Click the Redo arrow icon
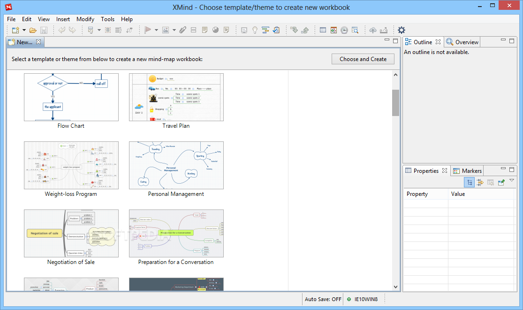Image resolution: width=523 pixels, height=310 pixels. pyautogui.click(x=72, y=30)
